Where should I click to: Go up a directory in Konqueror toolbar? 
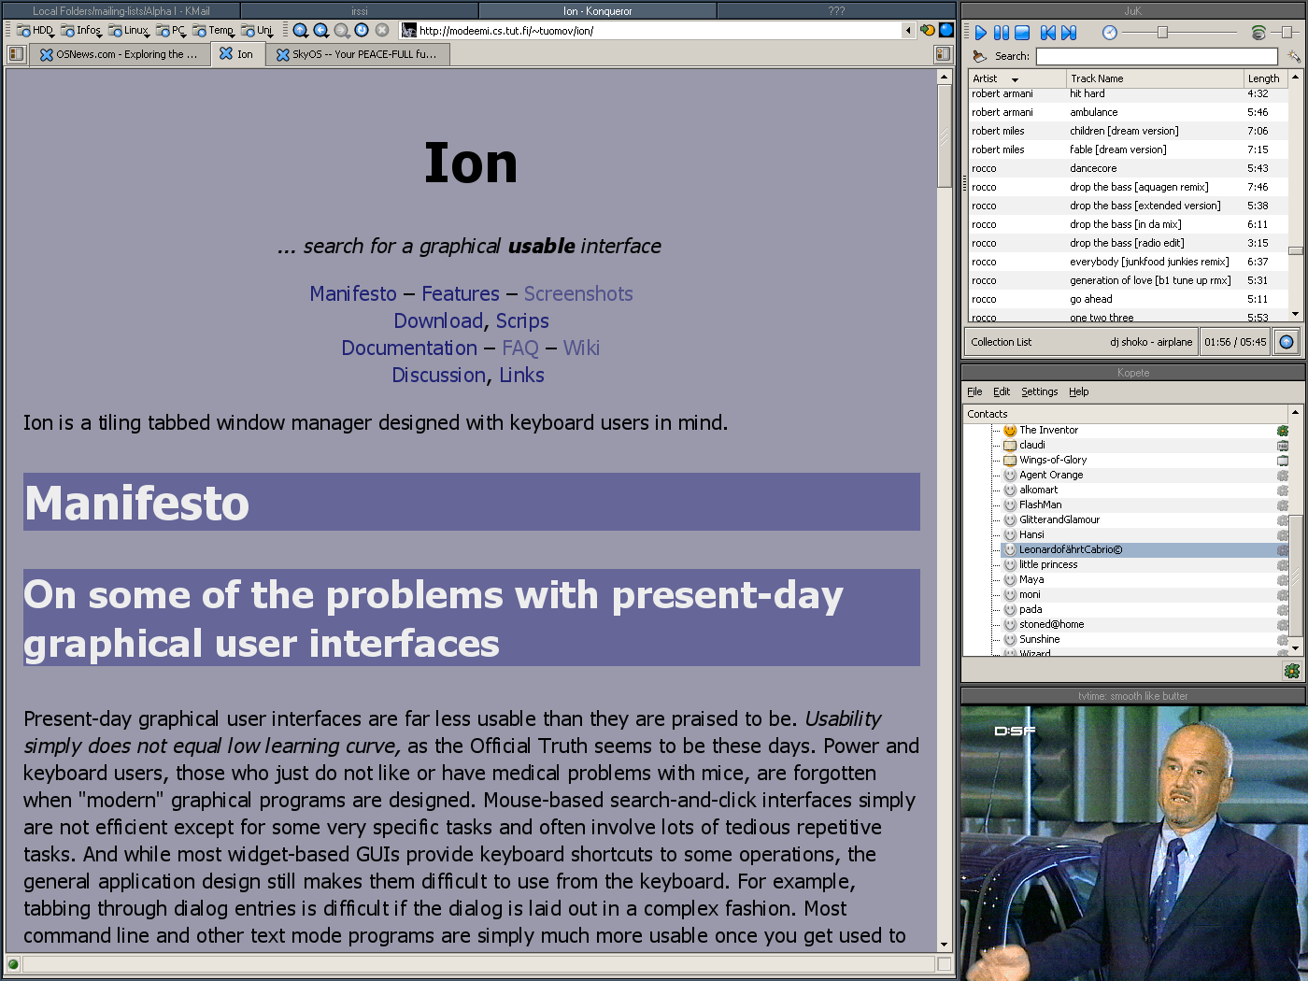click(301, 31)
